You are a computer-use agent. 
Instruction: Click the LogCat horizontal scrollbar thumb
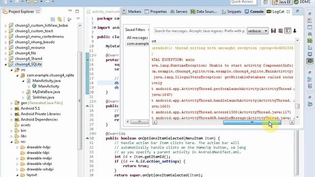(252, 122)
